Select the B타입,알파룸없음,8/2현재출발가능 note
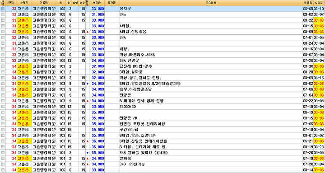 click(x=150, y=84)
